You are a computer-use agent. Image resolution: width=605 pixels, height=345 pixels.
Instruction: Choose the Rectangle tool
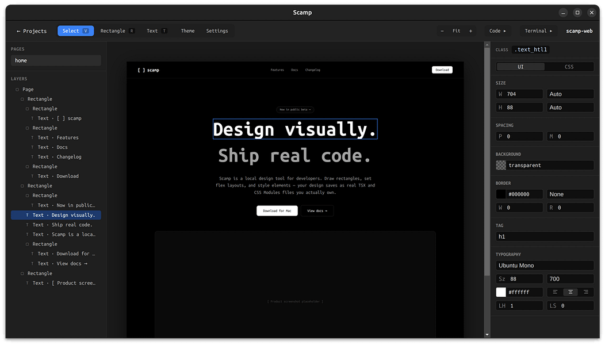click(x=117, y=31)
